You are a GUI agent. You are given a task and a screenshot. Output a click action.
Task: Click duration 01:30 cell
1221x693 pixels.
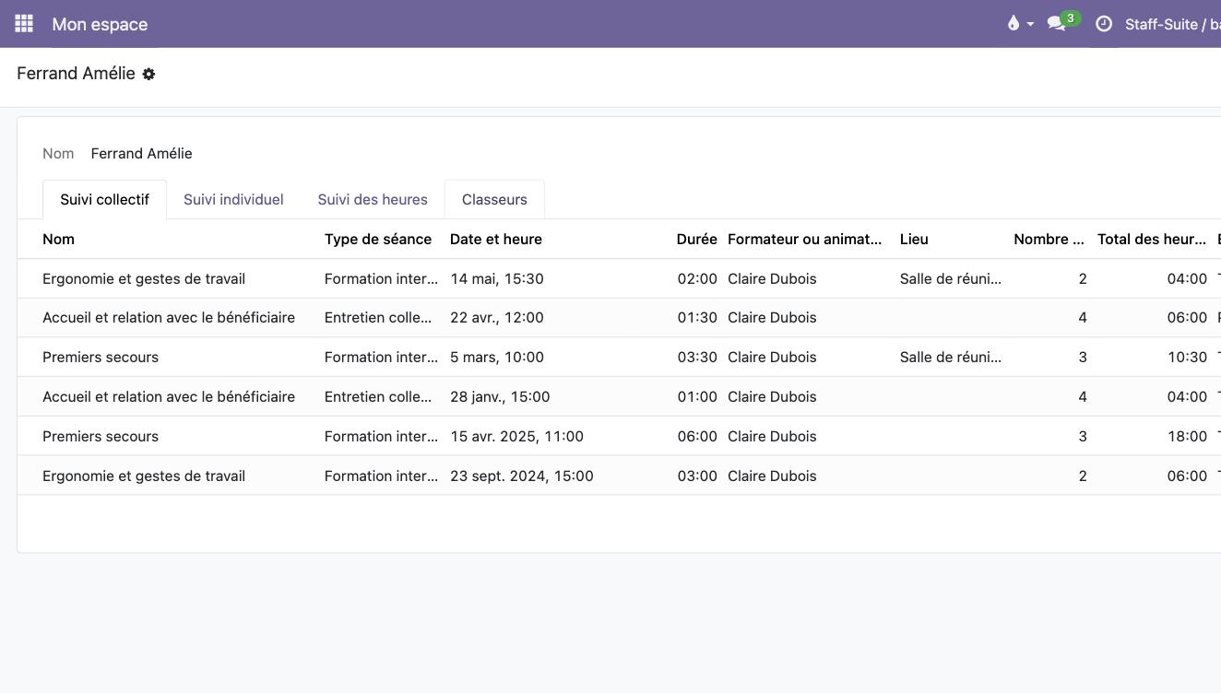(697, 317)
